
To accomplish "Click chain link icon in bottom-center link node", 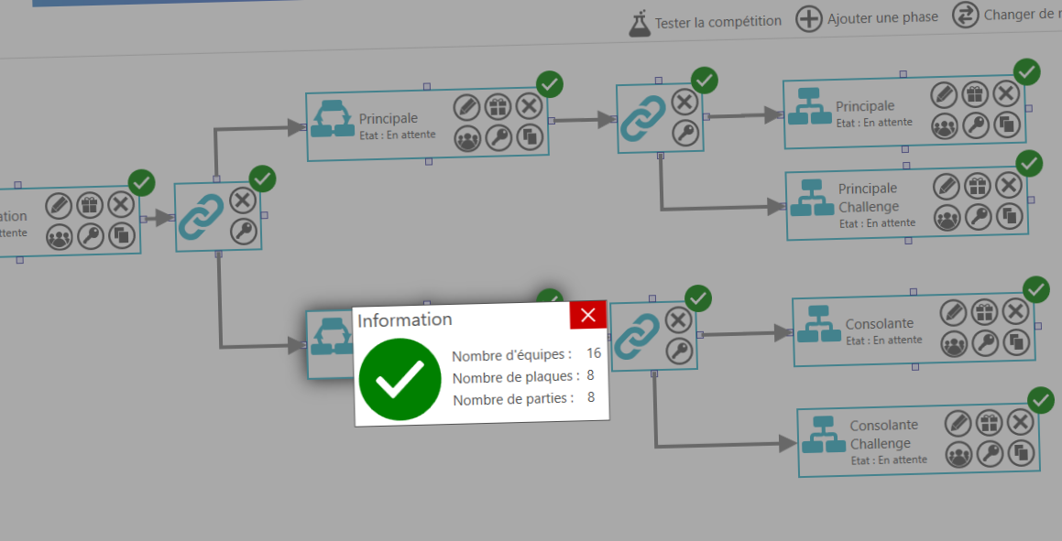I will click(x=637, y=336).
